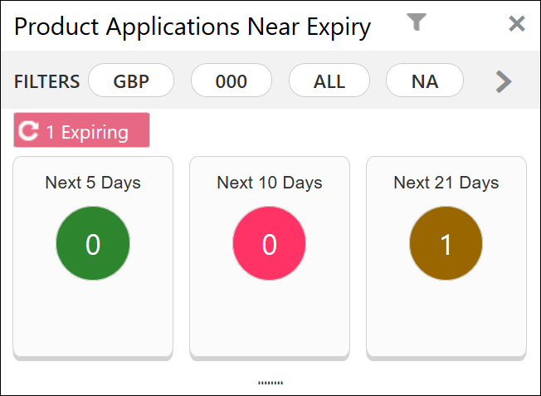This screenshot has width=541, height=396.
Task: Choose the ALL filter pill
Action: tap(329, 81)
